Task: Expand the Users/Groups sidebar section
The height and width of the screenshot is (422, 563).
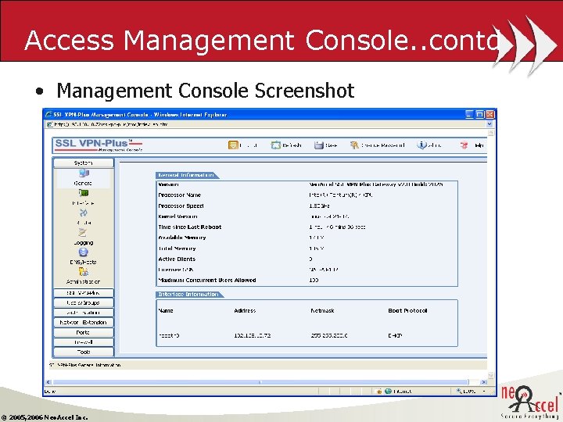Action: point(84,303)
